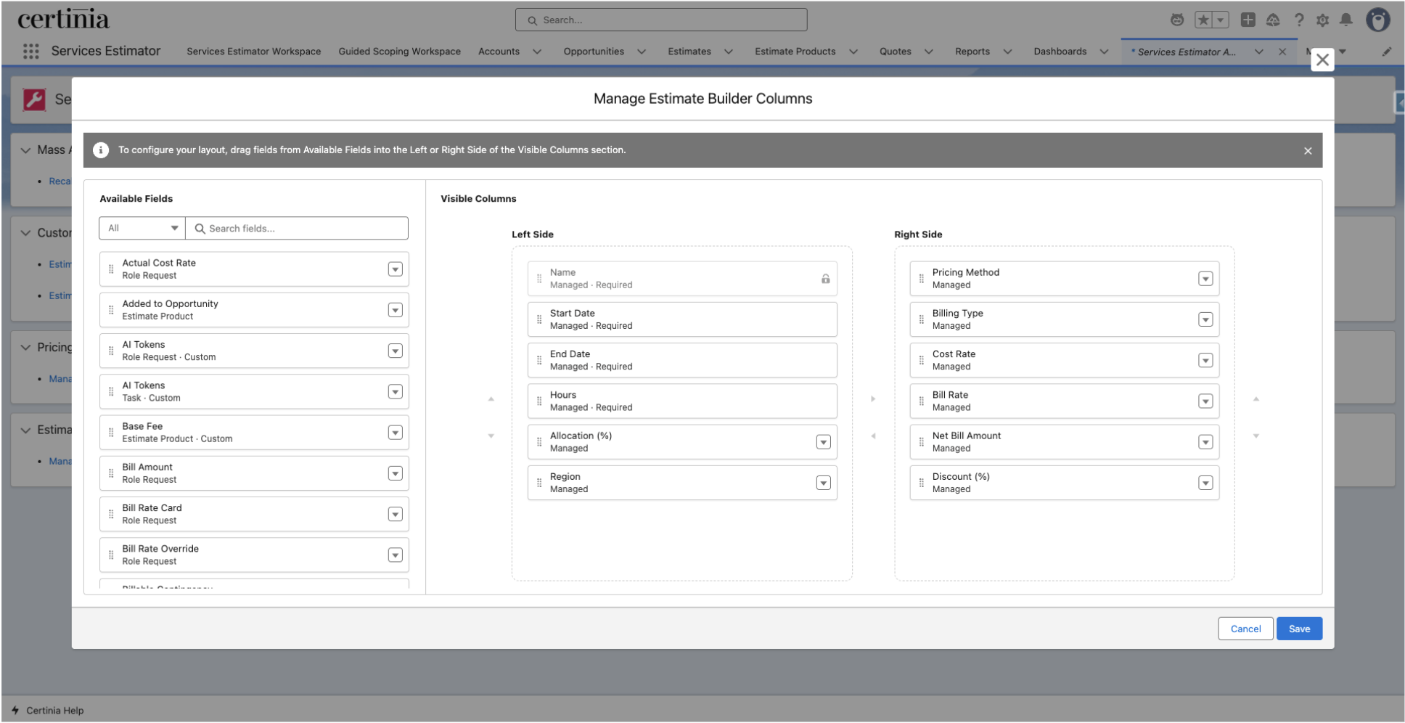Open the App Launcher grid icon
The height and width of the screenshot is (723, 1405).
30,51
